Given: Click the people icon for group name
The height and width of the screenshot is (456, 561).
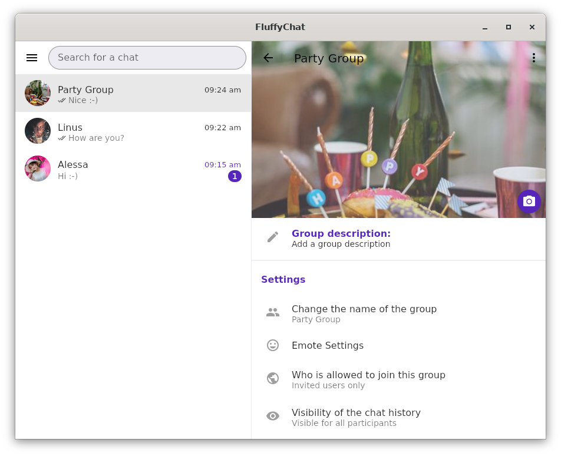Looking at the screenshot, I should click(x=273, y=313).
